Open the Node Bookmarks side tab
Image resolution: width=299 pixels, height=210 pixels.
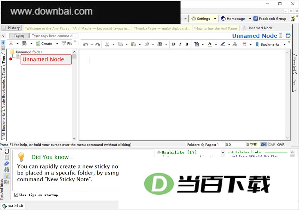coord(3,93)
